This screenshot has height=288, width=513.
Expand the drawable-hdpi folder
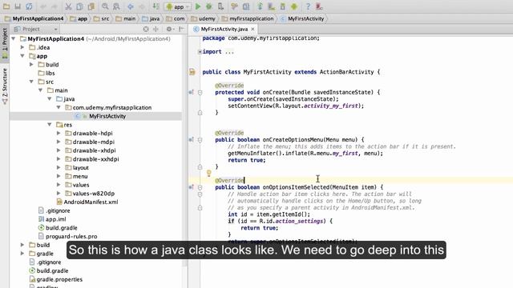[59, 134]
